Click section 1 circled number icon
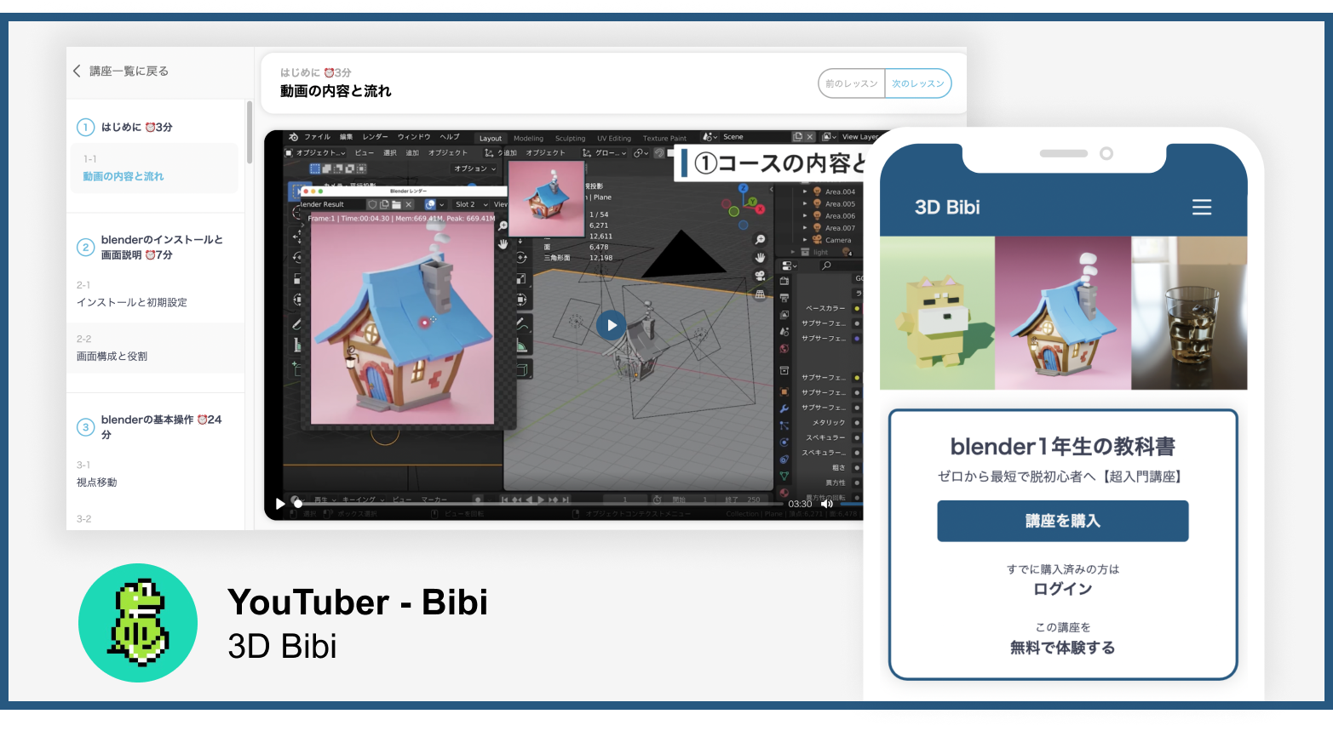Screen dimensions: 1333x731 click(85, 127)
